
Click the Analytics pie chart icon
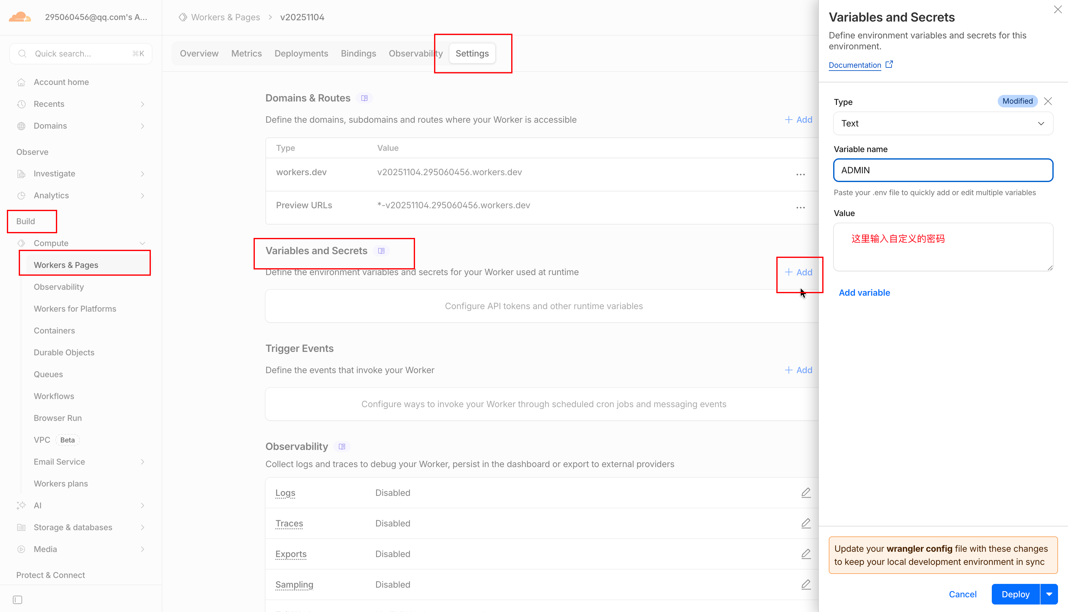click(22, 196)
